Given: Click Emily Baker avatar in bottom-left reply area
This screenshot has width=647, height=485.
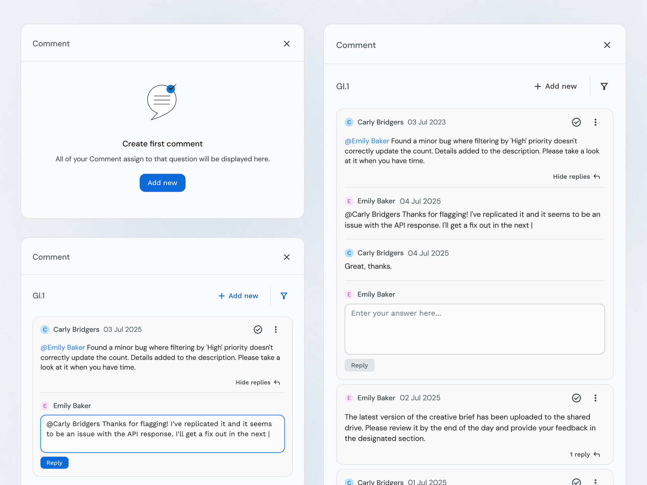Looking at the screenshot, I should 45,406.
